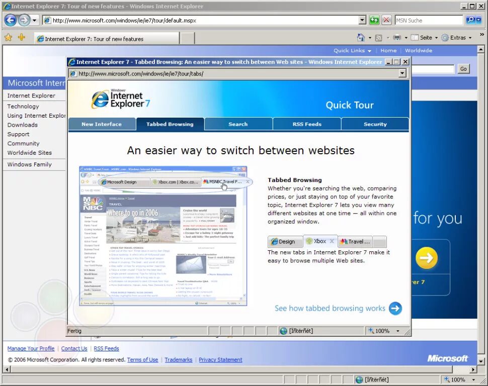Click See how tabbed browsing works link
The image size is (488, 386).
point(330,308)
